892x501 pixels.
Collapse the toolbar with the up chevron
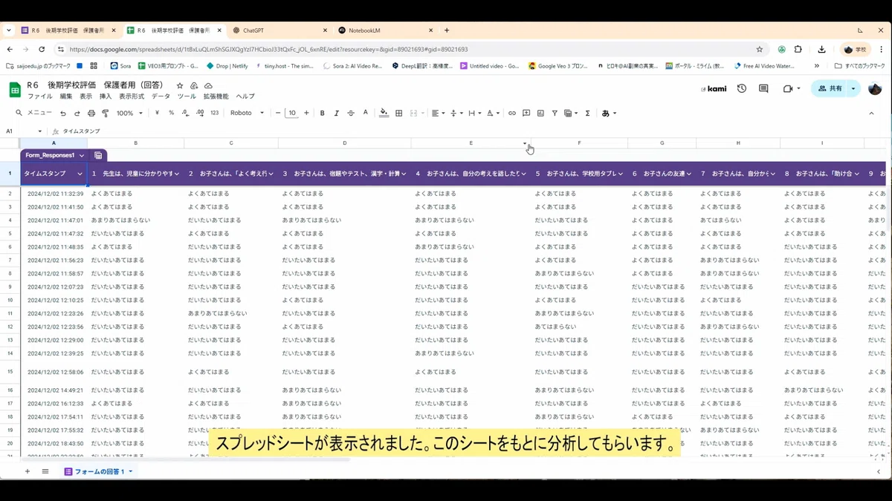pyautogui.click(x=871, y=114)
